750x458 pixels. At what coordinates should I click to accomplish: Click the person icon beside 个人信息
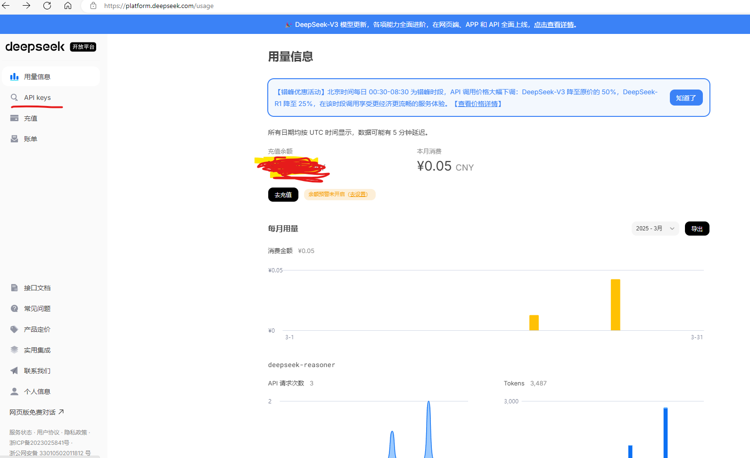click(x=15, y=392)
